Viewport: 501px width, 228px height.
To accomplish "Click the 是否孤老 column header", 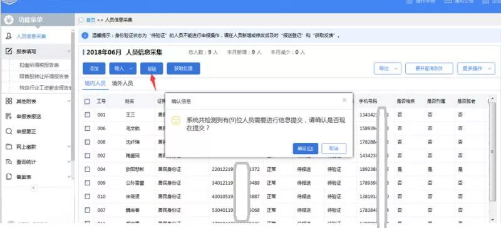I will (467, 101).
